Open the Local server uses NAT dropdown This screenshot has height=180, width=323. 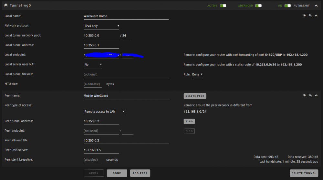[93, 65]
